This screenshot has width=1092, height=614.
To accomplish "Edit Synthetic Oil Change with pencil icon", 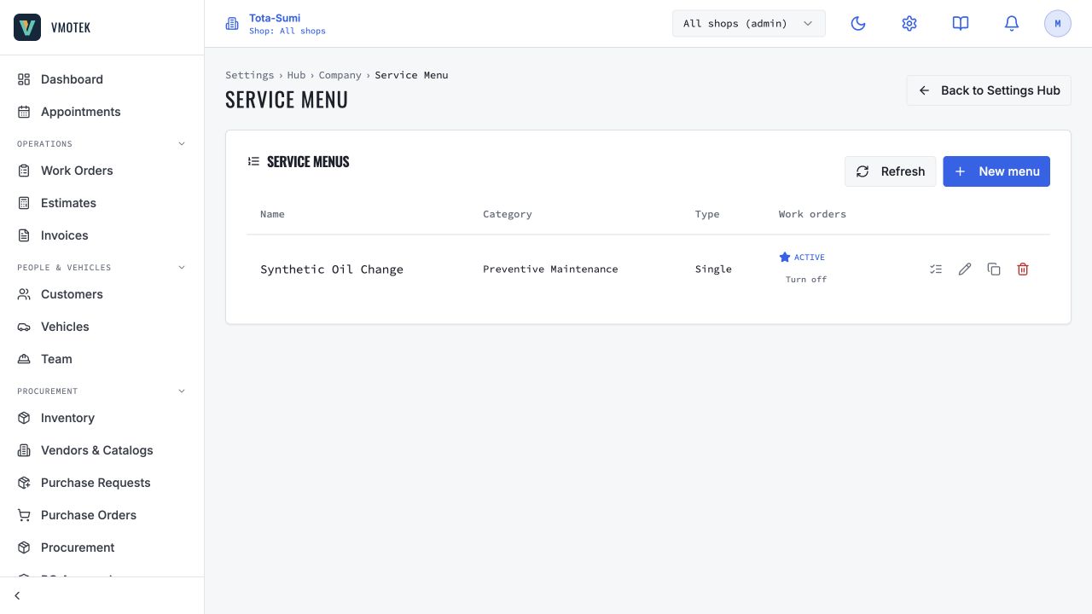I will pos(965,269).
